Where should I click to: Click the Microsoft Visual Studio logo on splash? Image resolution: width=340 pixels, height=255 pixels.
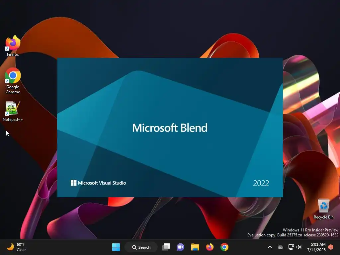pyautogui.click(x=98, y=183)
